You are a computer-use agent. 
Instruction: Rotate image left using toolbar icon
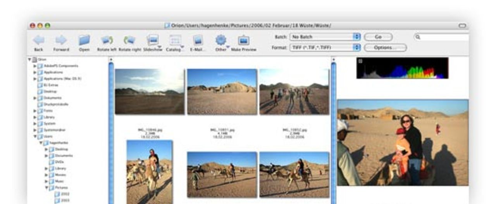coord(107,40)
